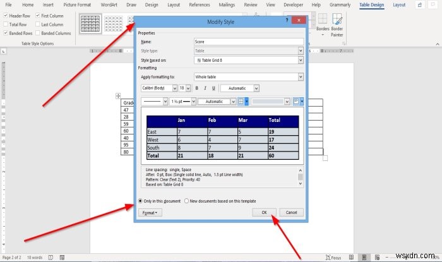Toggle underline in Modify Style dialog
This screenshot has height=262, width=442.
pos(213,88)
